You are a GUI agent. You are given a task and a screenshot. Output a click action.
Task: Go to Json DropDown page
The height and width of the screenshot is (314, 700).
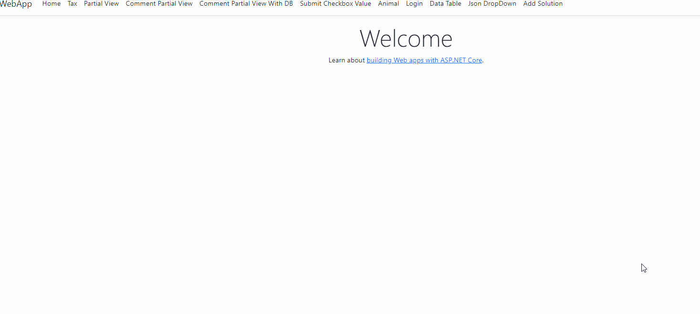click(492, 4)
